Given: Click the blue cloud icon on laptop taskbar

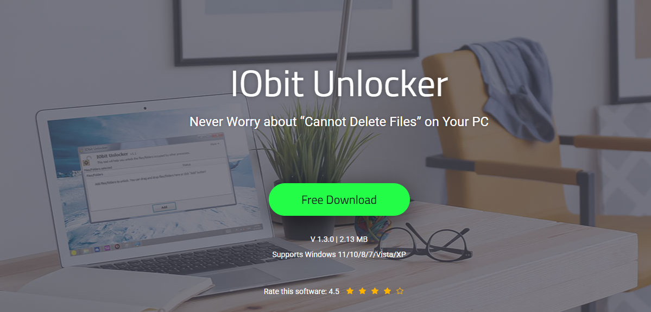Looking at the screenshot, I should tap(97, 249).
